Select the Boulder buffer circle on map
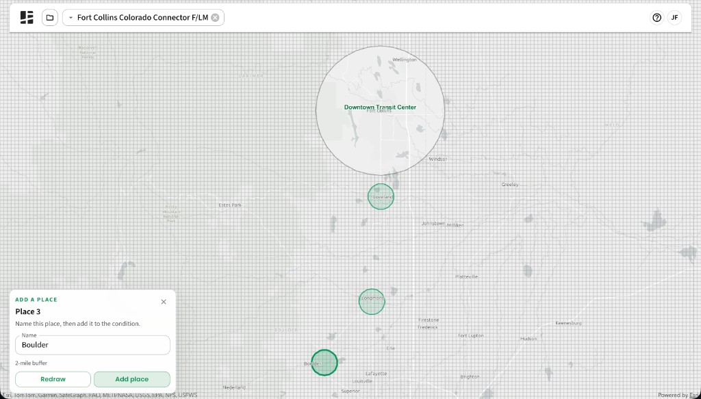This screenshot has height=399, width=701. tap(324, 362)
